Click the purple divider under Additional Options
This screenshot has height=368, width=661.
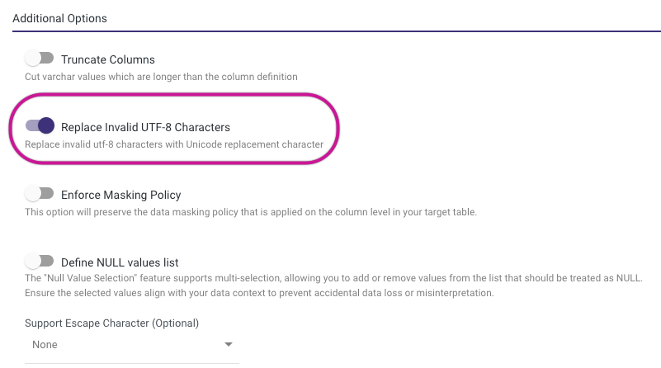tap(330, 31)
